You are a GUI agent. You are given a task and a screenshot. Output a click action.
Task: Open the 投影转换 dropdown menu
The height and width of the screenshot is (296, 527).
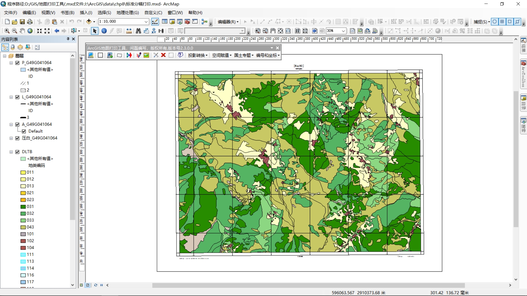[197, 55]
